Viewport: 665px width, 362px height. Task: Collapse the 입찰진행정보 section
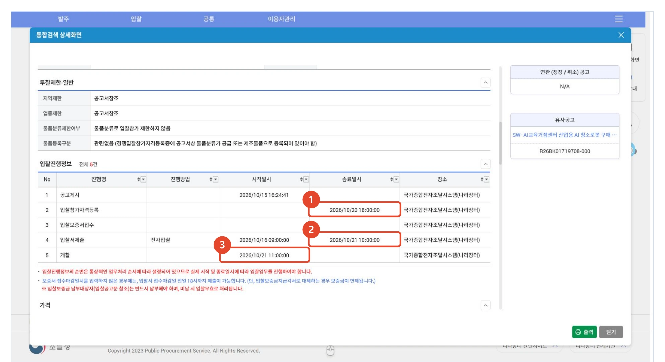(485, 164)
